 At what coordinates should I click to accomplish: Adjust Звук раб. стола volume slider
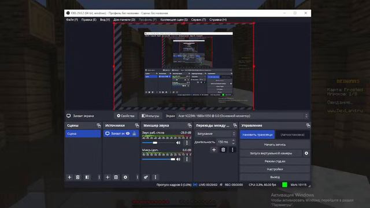pos(158,143)
